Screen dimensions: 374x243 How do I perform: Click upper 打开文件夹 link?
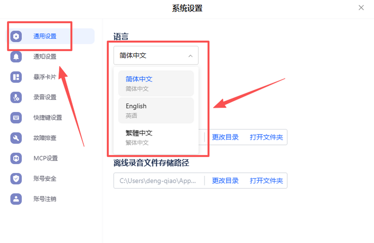pyautogui.click(x=266, y=137)
